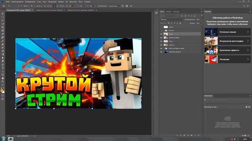The image size is (252, 141).
Task: Select the Dodge tool
Action: (x=3, y=61)
